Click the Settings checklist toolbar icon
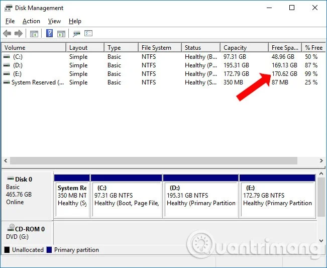The height and width of the screenshot is (268, 327). coord(88,33)
